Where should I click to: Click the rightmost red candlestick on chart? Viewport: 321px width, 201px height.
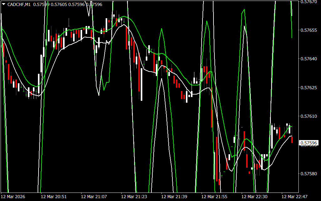click(292, 140)
